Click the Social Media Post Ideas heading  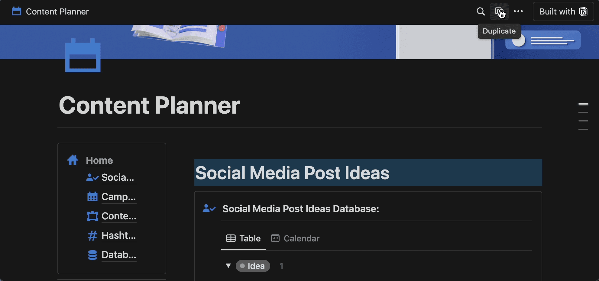click(292, 173)
